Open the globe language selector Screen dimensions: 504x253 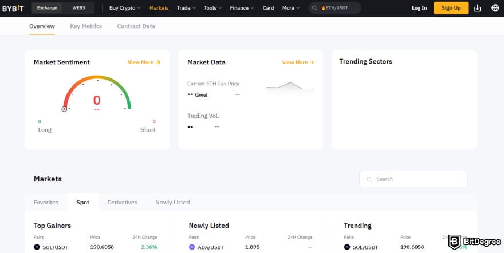pos(495,8)
